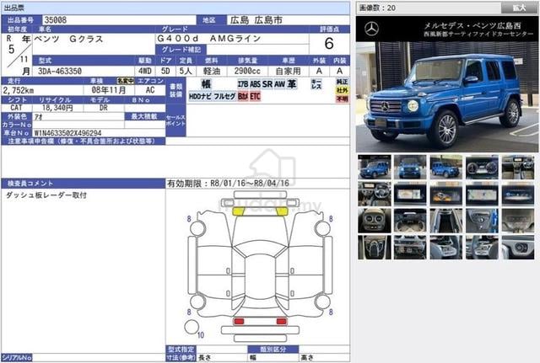Click the car name ベンツ Gクラス
This screenshot has height=363, width=540.
[x=68, y=39]
